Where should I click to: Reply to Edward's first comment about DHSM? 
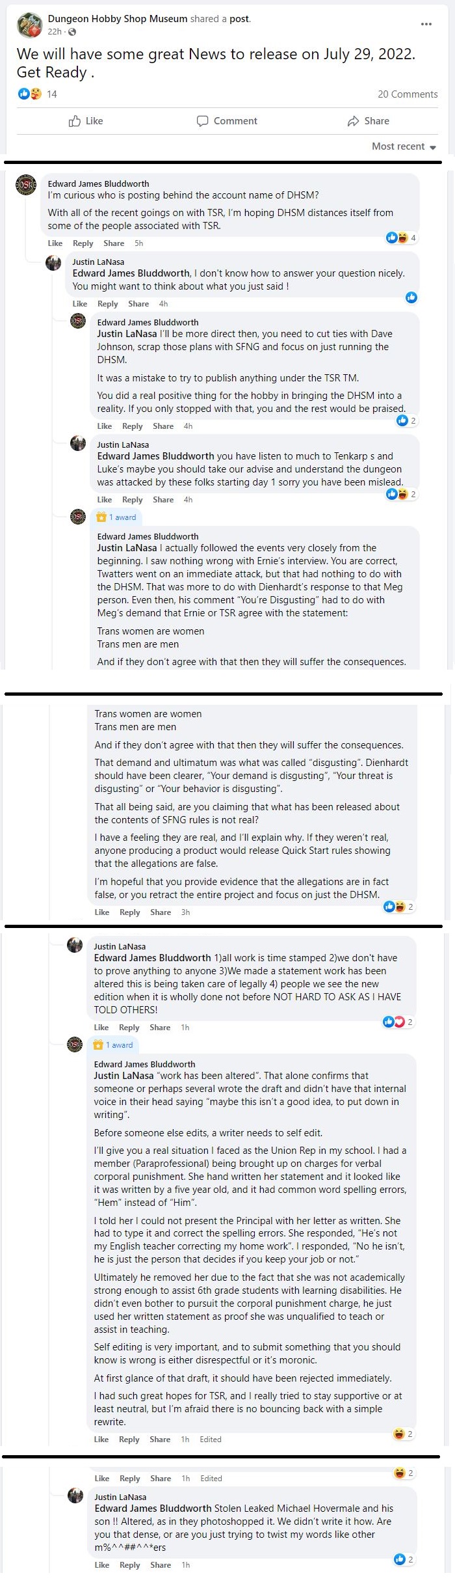point(83,243)
